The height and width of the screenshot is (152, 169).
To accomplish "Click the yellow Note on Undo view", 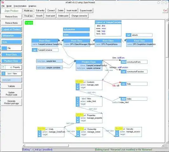I will pyautogui.click(x=41, y=129).
